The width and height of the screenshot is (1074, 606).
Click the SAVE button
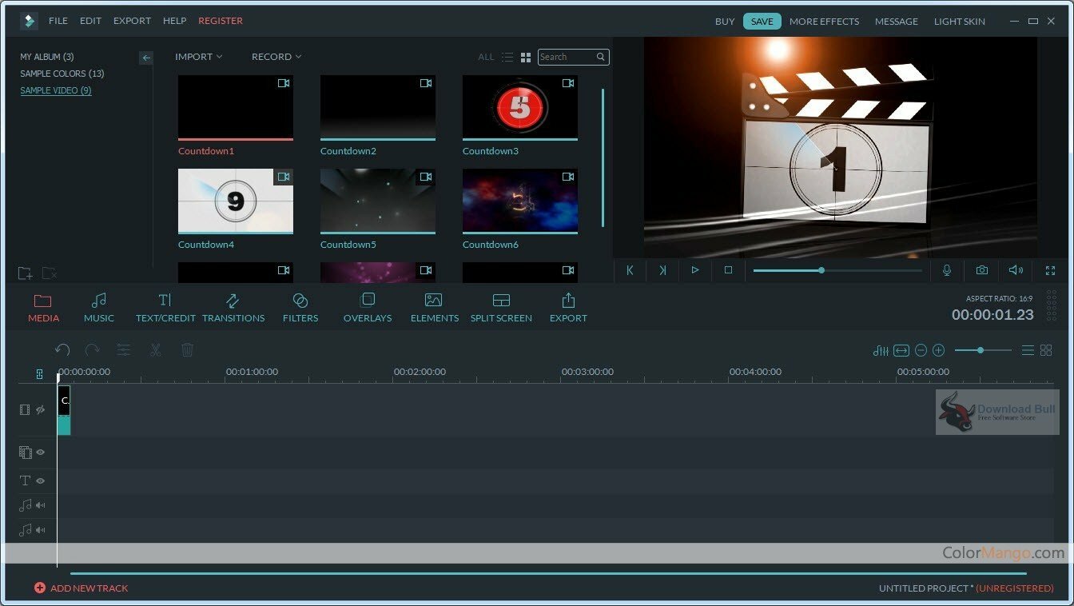762,22
